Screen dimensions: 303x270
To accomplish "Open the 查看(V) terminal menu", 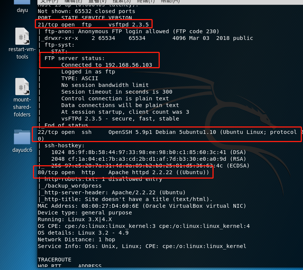I will tap(97, 1).
